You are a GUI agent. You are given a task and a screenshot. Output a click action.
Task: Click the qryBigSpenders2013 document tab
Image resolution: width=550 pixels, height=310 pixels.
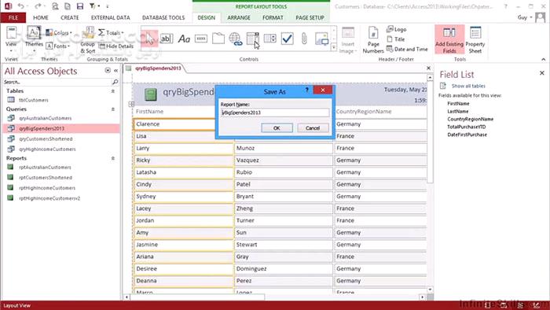pos(158,68)
